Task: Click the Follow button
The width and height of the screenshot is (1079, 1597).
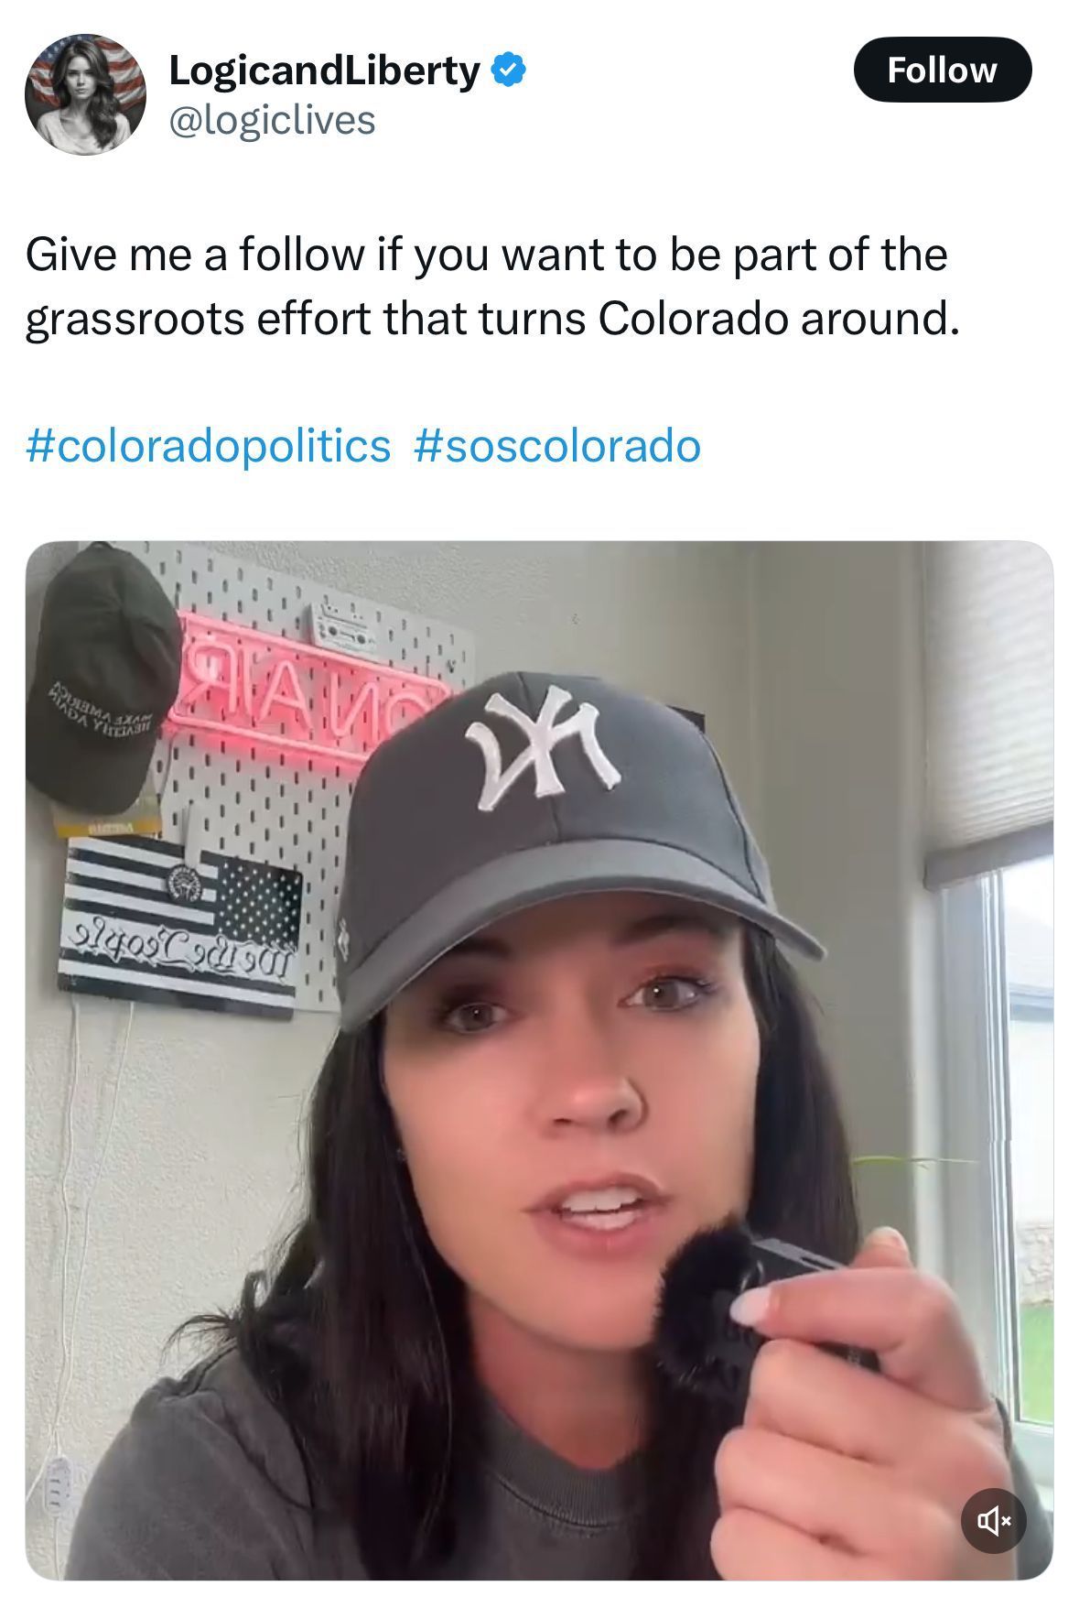Action: (942, 70)
